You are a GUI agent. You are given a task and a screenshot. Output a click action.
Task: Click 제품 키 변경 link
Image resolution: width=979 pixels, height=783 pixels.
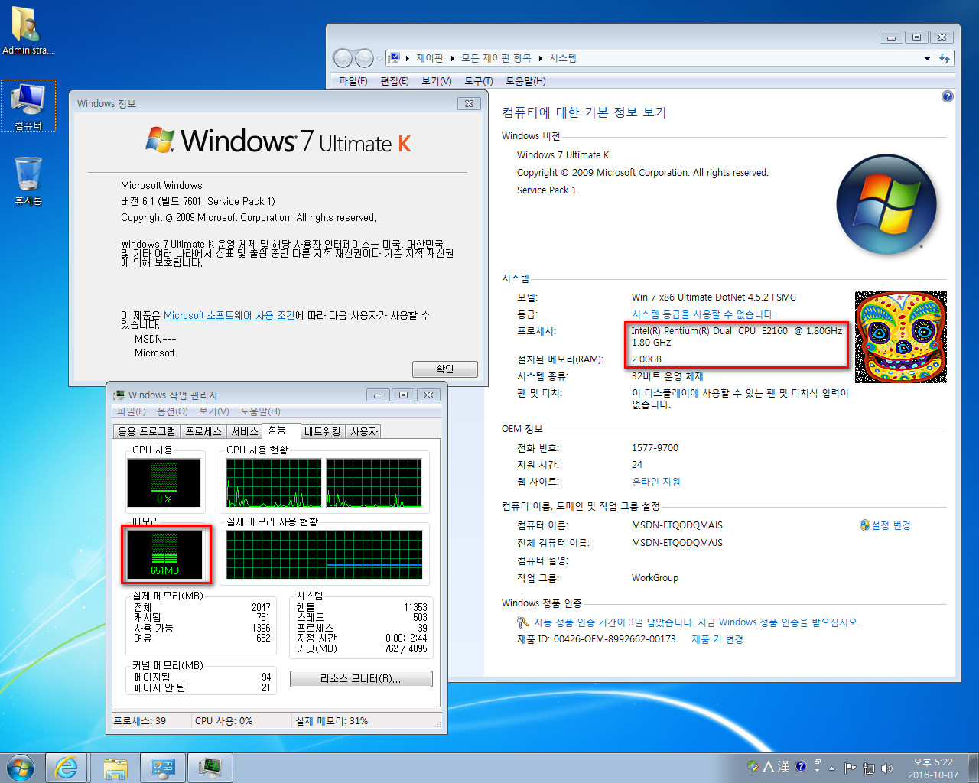click(x=717, y=639)
